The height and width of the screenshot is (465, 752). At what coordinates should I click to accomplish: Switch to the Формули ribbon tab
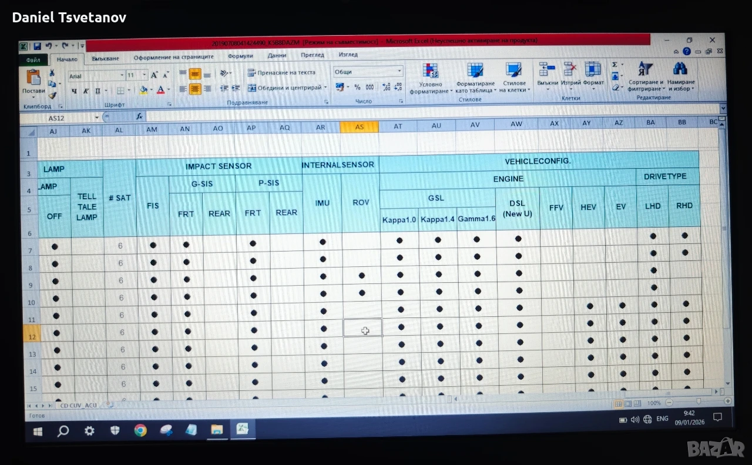[240, 56]
